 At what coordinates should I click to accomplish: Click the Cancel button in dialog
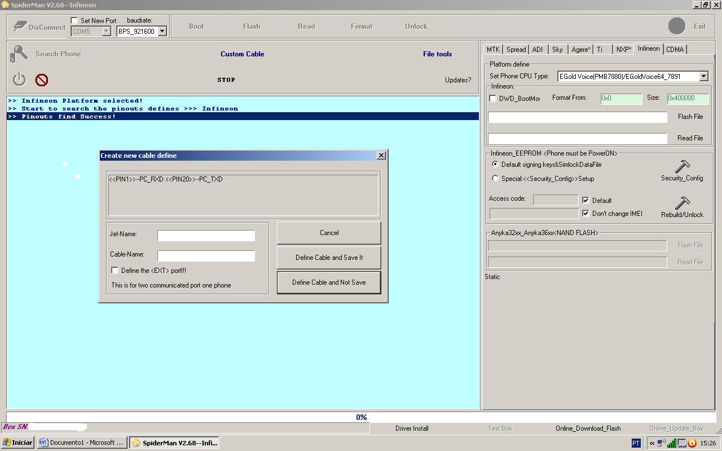tap(329, 233)
